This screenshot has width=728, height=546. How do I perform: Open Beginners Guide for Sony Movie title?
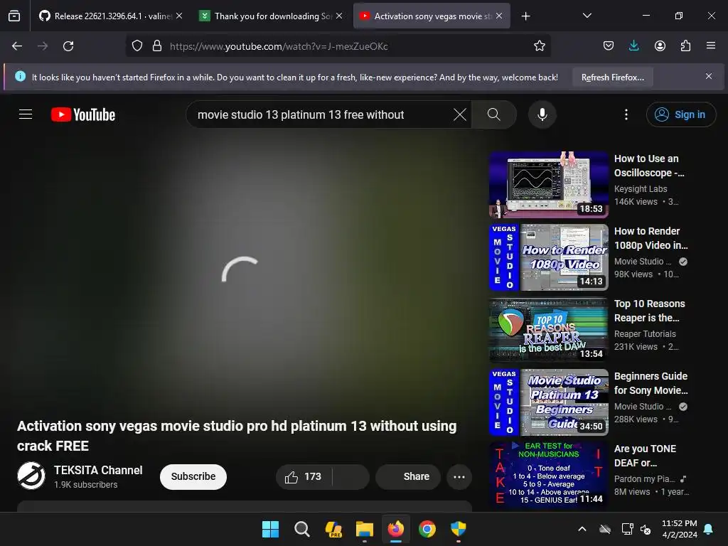point(651,383)
